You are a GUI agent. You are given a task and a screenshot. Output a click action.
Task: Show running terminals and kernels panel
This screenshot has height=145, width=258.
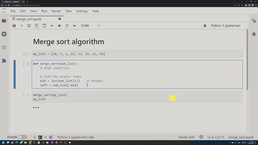tap(4, 34)
